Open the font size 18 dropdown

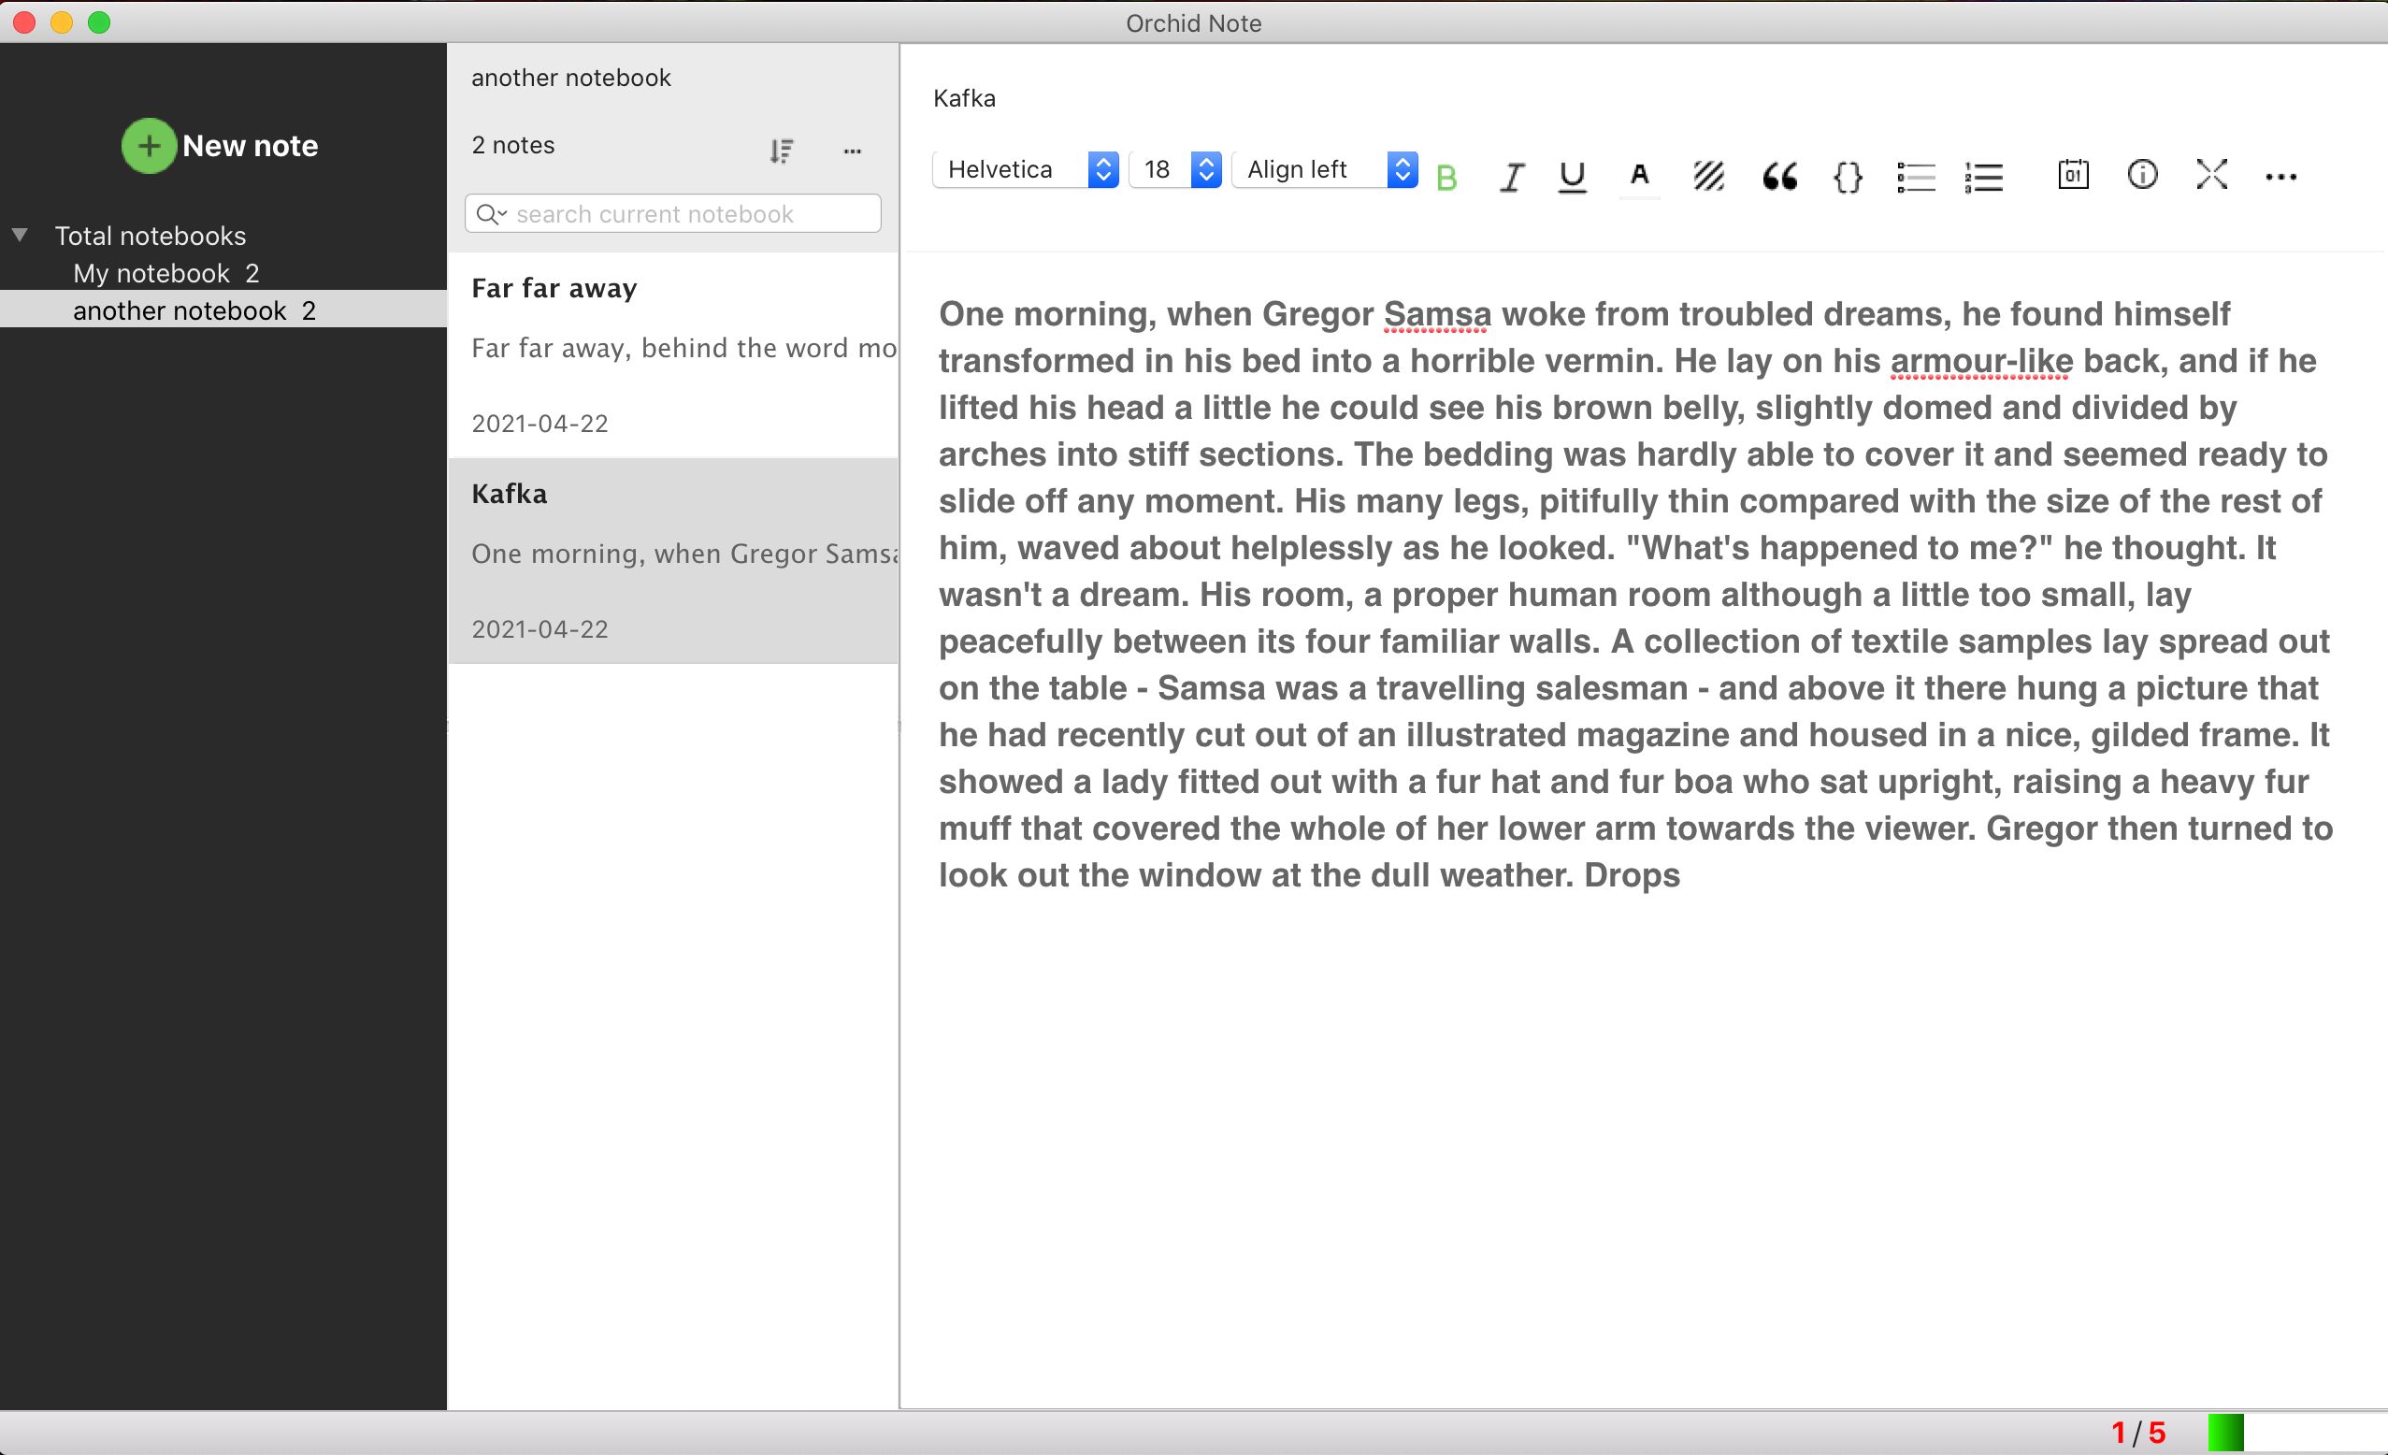click(x=1174, y=169)
